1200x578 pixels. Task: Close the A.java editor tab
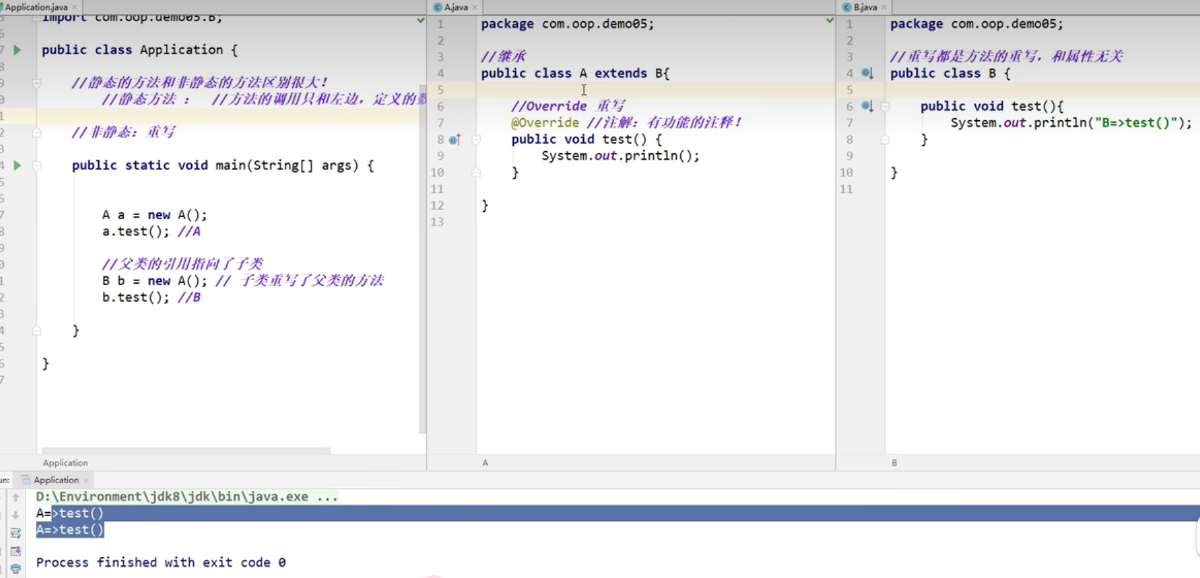point(474,7)
